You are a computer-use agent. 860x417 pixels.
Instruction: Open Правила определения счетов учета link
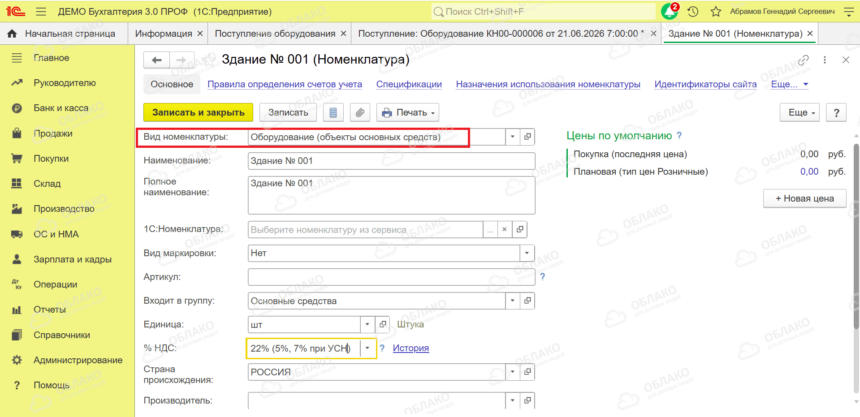[x=285, y=84]
